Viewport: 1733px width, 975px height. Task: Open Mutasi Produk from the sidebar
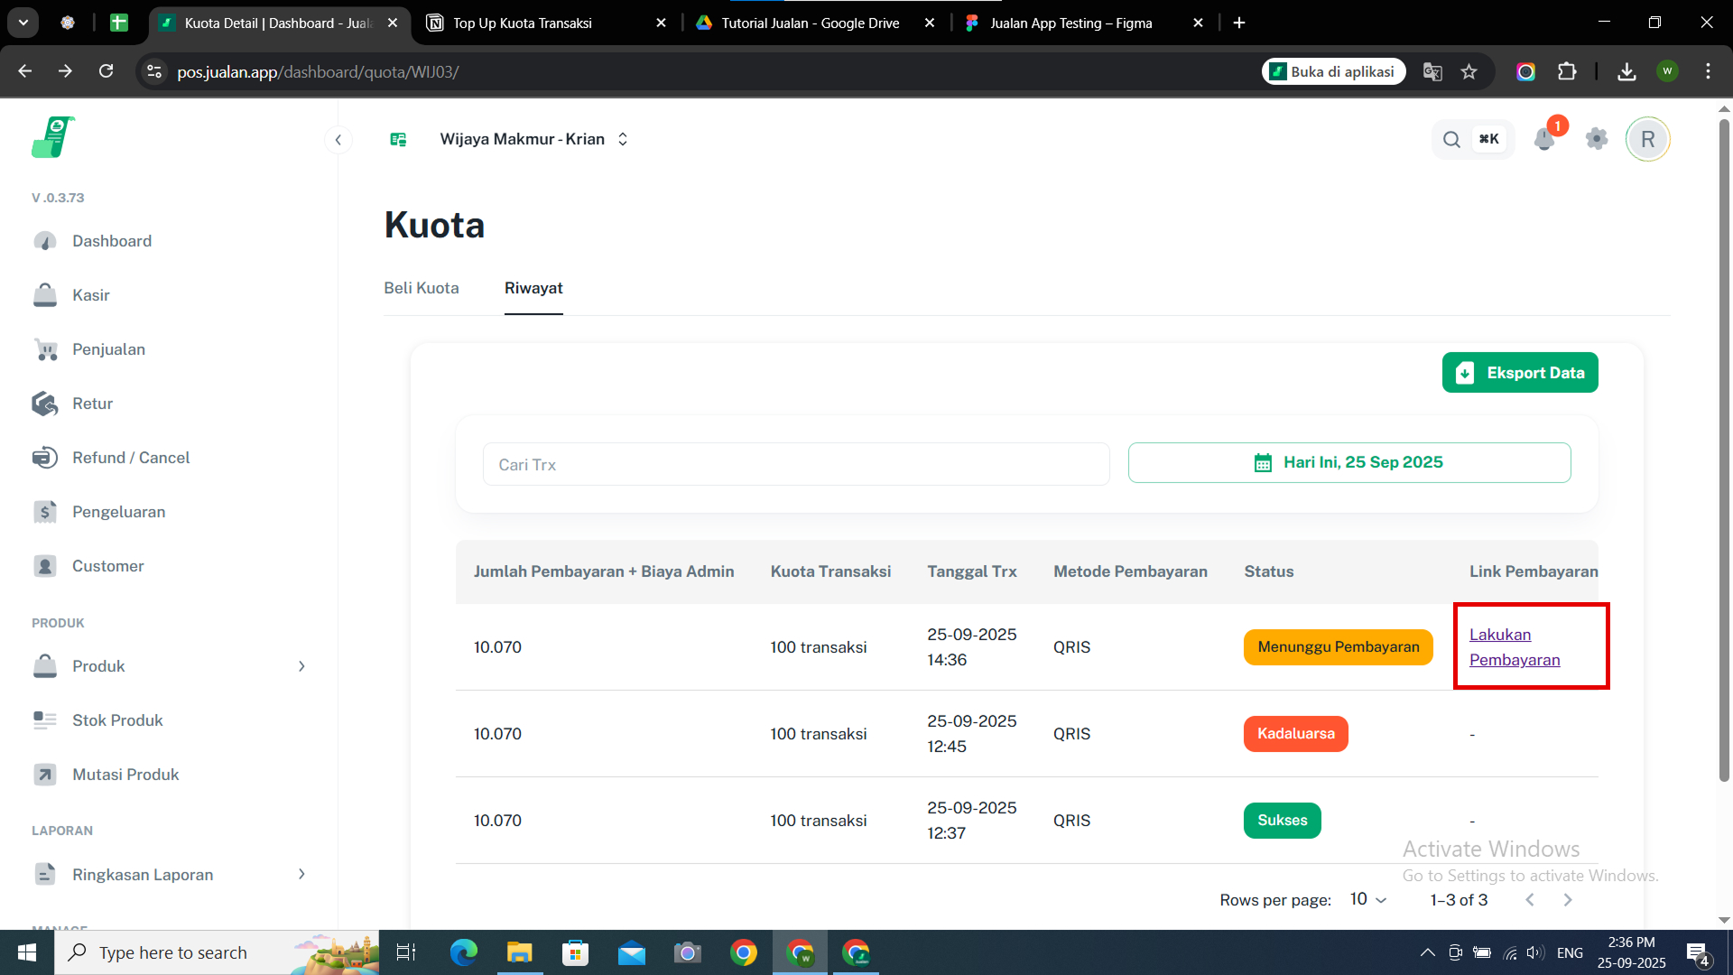(x=125, y=775)
